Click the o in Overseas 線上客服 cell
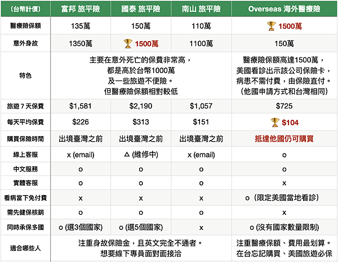 click(284, 155)
